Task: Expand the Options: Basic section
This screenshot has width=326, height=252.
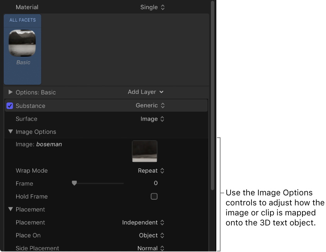Action: coord(10,92)
